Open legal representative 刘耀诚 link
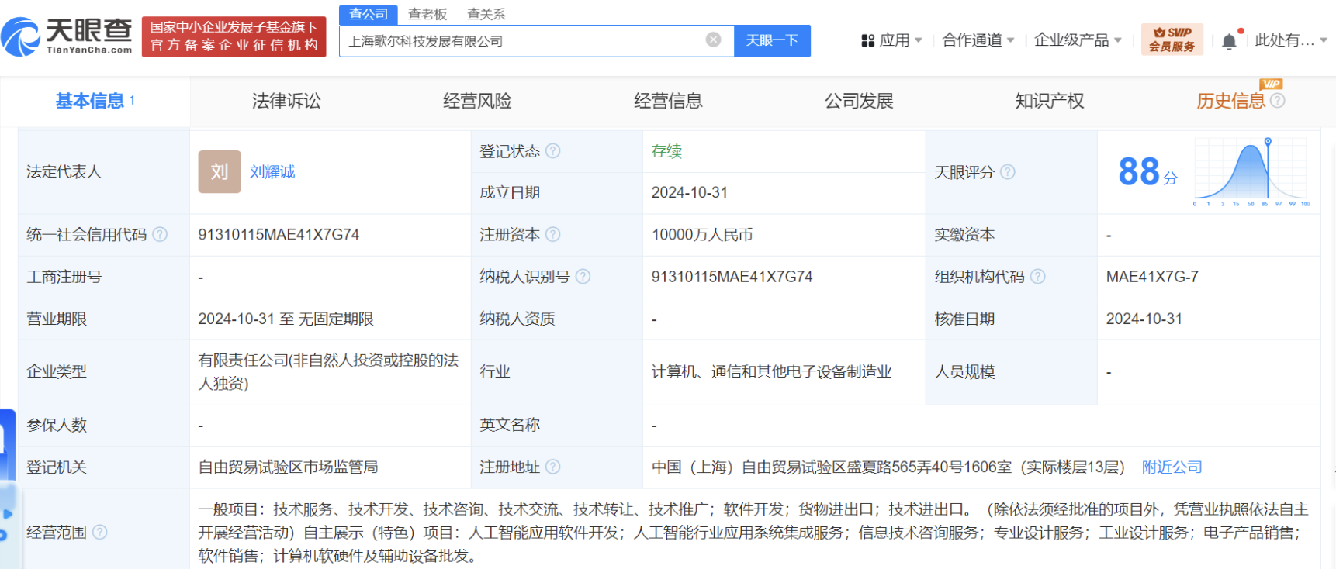The width and height of the screenshot is (1336, 569). point(272,172)
